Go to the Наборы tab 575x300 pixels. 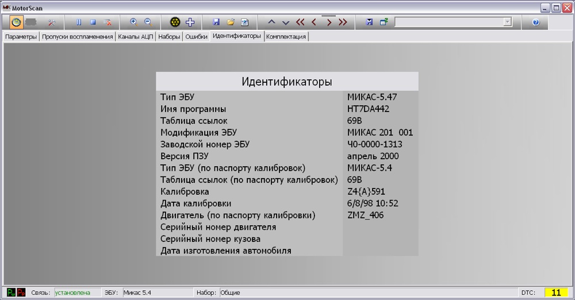click(x=169, y=37)
